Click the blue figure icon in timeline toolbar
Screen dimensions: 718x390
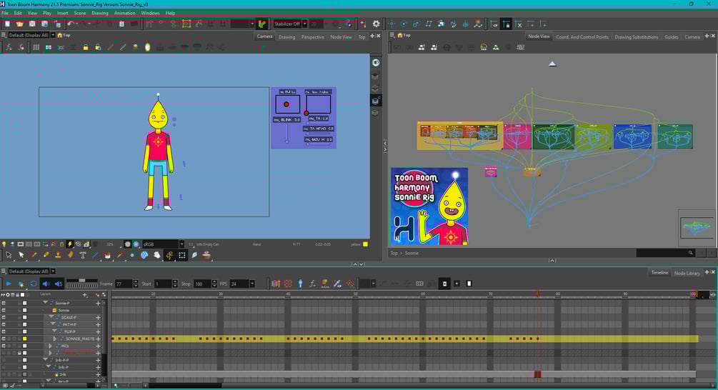tap(300, 284)
